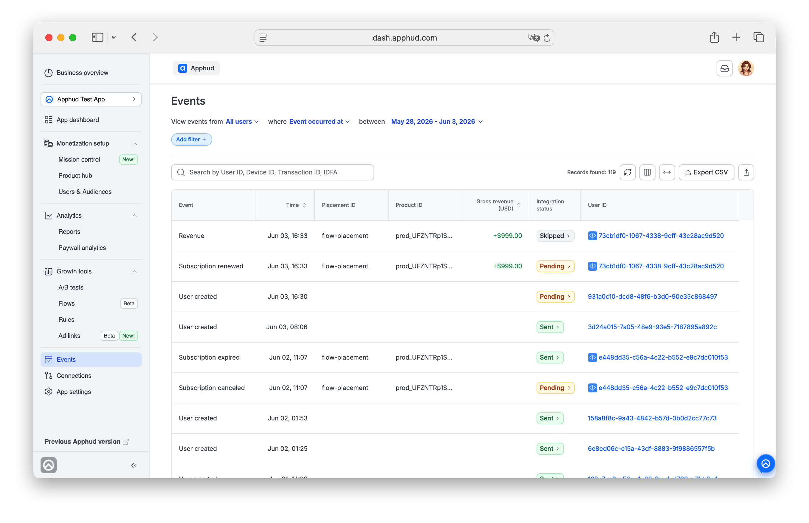
Task: Toggle the Safari sidebar button
Action: click(97, 37)
